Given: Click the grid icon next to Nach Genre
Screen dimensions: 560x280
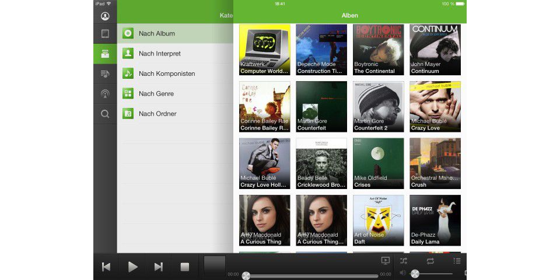Looking at the screenshot, I should pos(128,93).
